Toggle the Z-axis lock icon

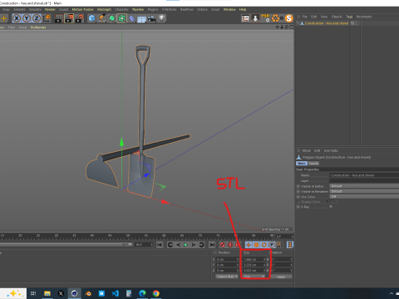[x=37, y=18]
